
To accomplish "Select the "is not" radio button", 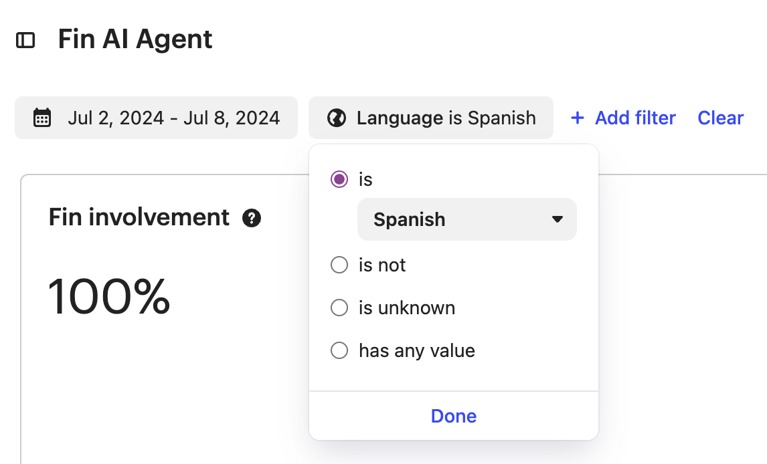I will coord(339,265).
